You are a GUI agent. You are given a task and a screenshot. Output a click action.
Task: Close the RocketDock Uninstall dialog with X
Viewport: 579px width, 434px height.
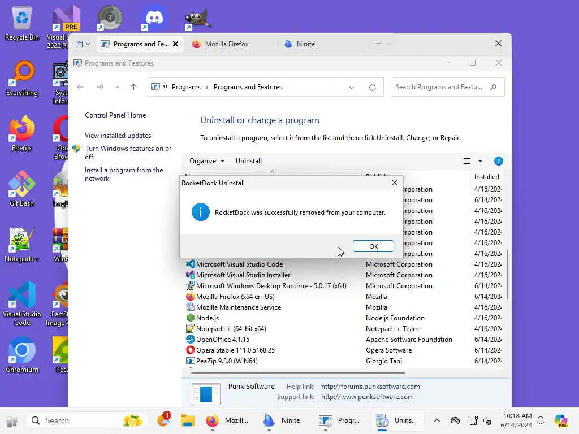coord(394,183)
